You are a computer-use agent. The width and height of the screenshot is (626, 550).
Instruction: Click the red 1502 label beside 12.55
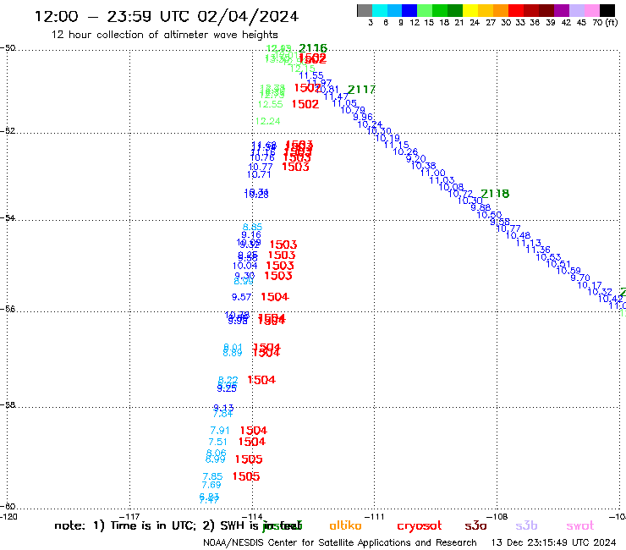coord(305,104)
